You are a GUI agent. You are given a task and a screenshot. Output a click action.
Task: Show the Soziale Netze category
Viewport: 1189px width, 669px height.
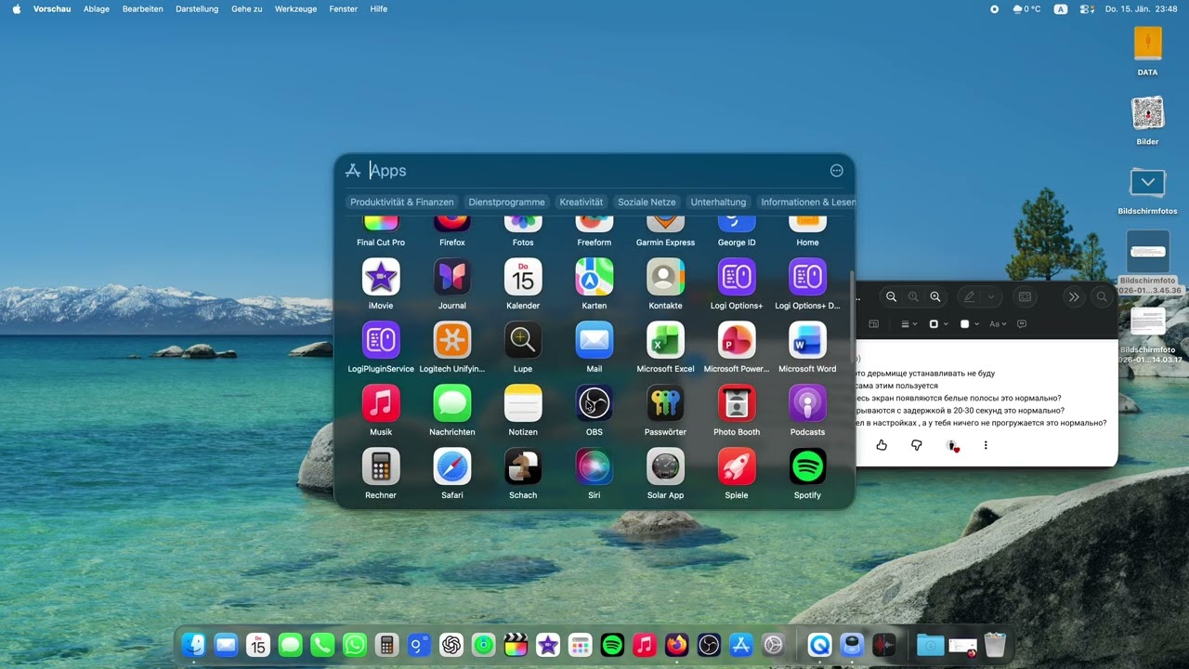click(647, 202)
